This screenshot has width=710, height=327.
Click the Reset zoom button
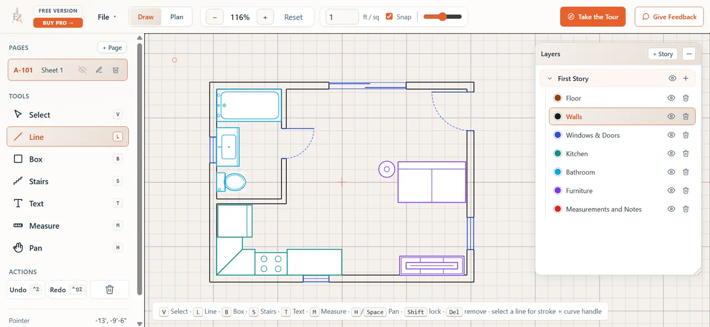(x=293, y=17)
